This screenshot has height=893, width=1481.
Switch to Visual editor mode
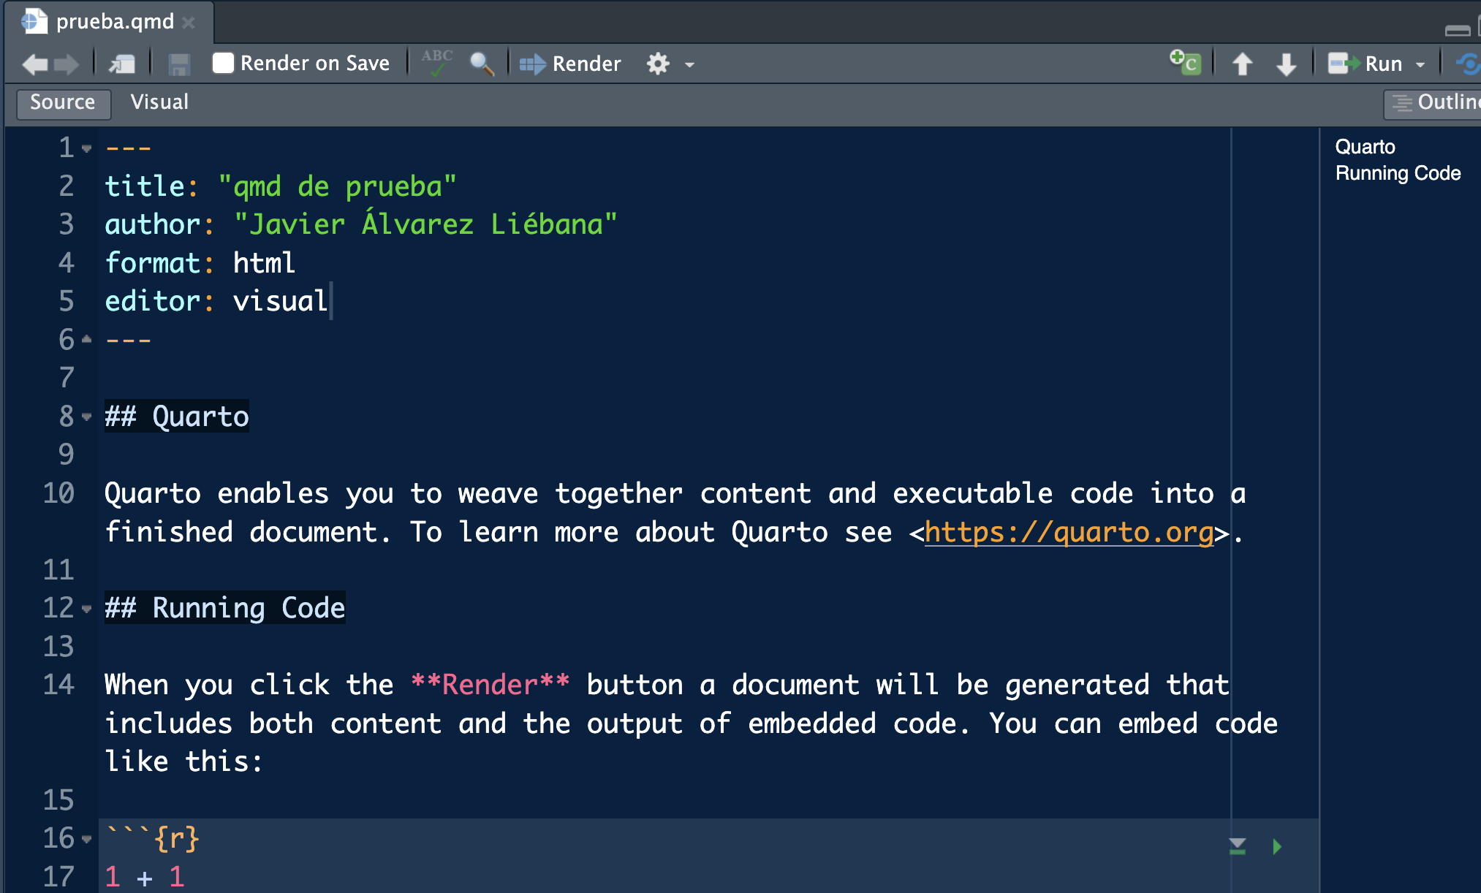tap(159, 102)
